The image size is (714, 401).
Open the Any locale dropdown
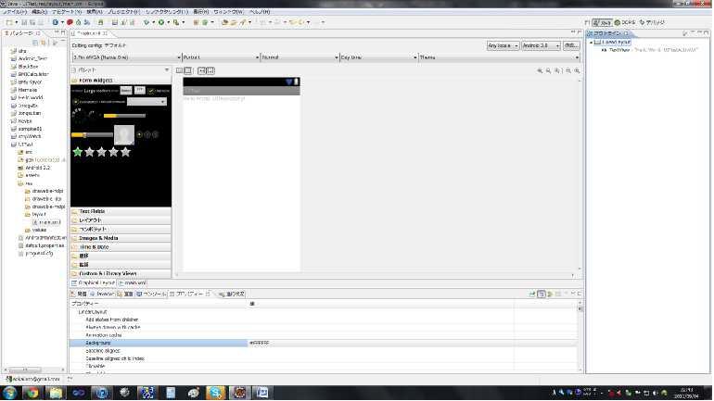point(503,44)
